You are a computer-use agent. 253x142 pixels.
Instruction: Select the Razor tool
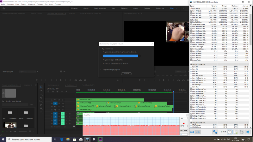click(x=41, y=98)
